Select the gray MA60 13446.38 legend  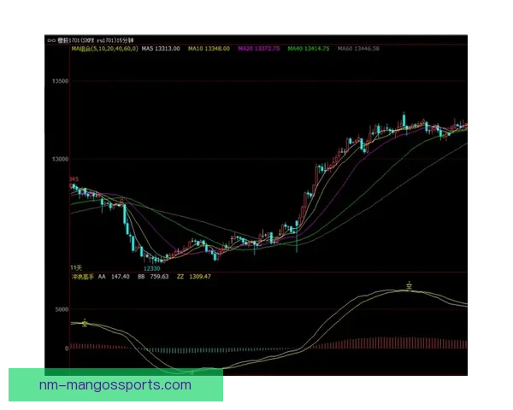pos(359,49)
